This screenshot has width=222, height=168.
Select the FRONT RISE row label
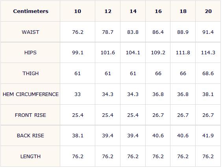click(x=30, y=115)
